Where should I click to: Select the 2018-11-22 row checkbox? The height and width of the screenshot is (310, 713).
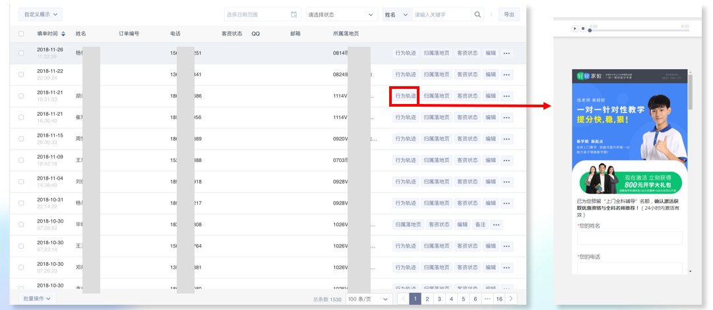coord(21,74)
